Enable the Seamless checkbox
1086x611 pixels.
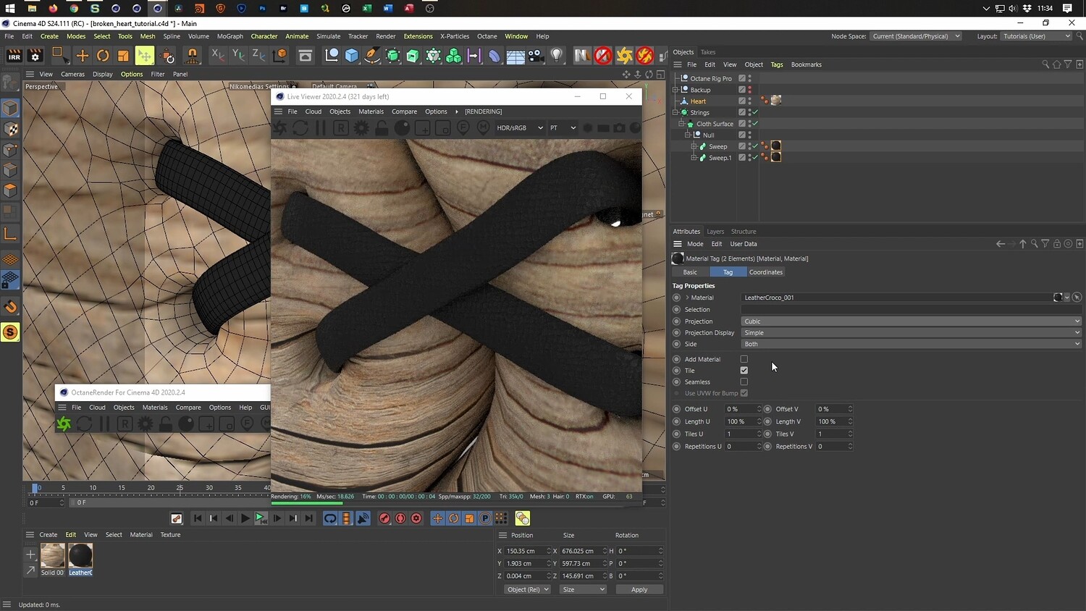click(744, 382)
